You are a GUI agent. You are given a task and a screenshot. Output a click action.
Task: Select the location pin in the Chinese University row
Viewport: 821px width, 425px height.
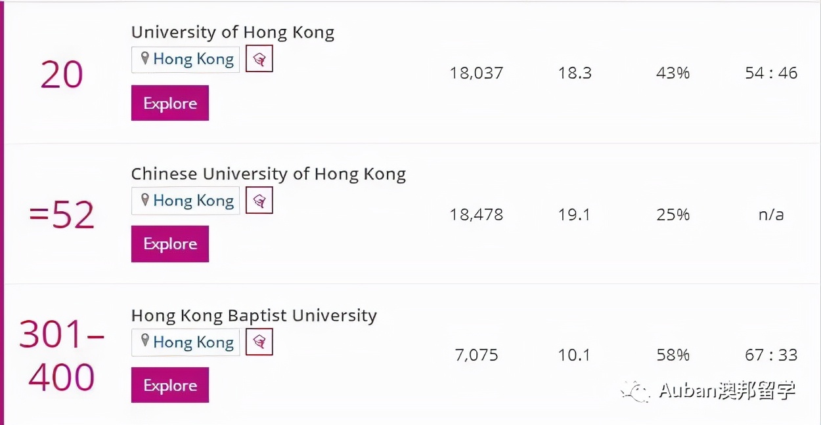pyautogui.click(x=146, y=200)
